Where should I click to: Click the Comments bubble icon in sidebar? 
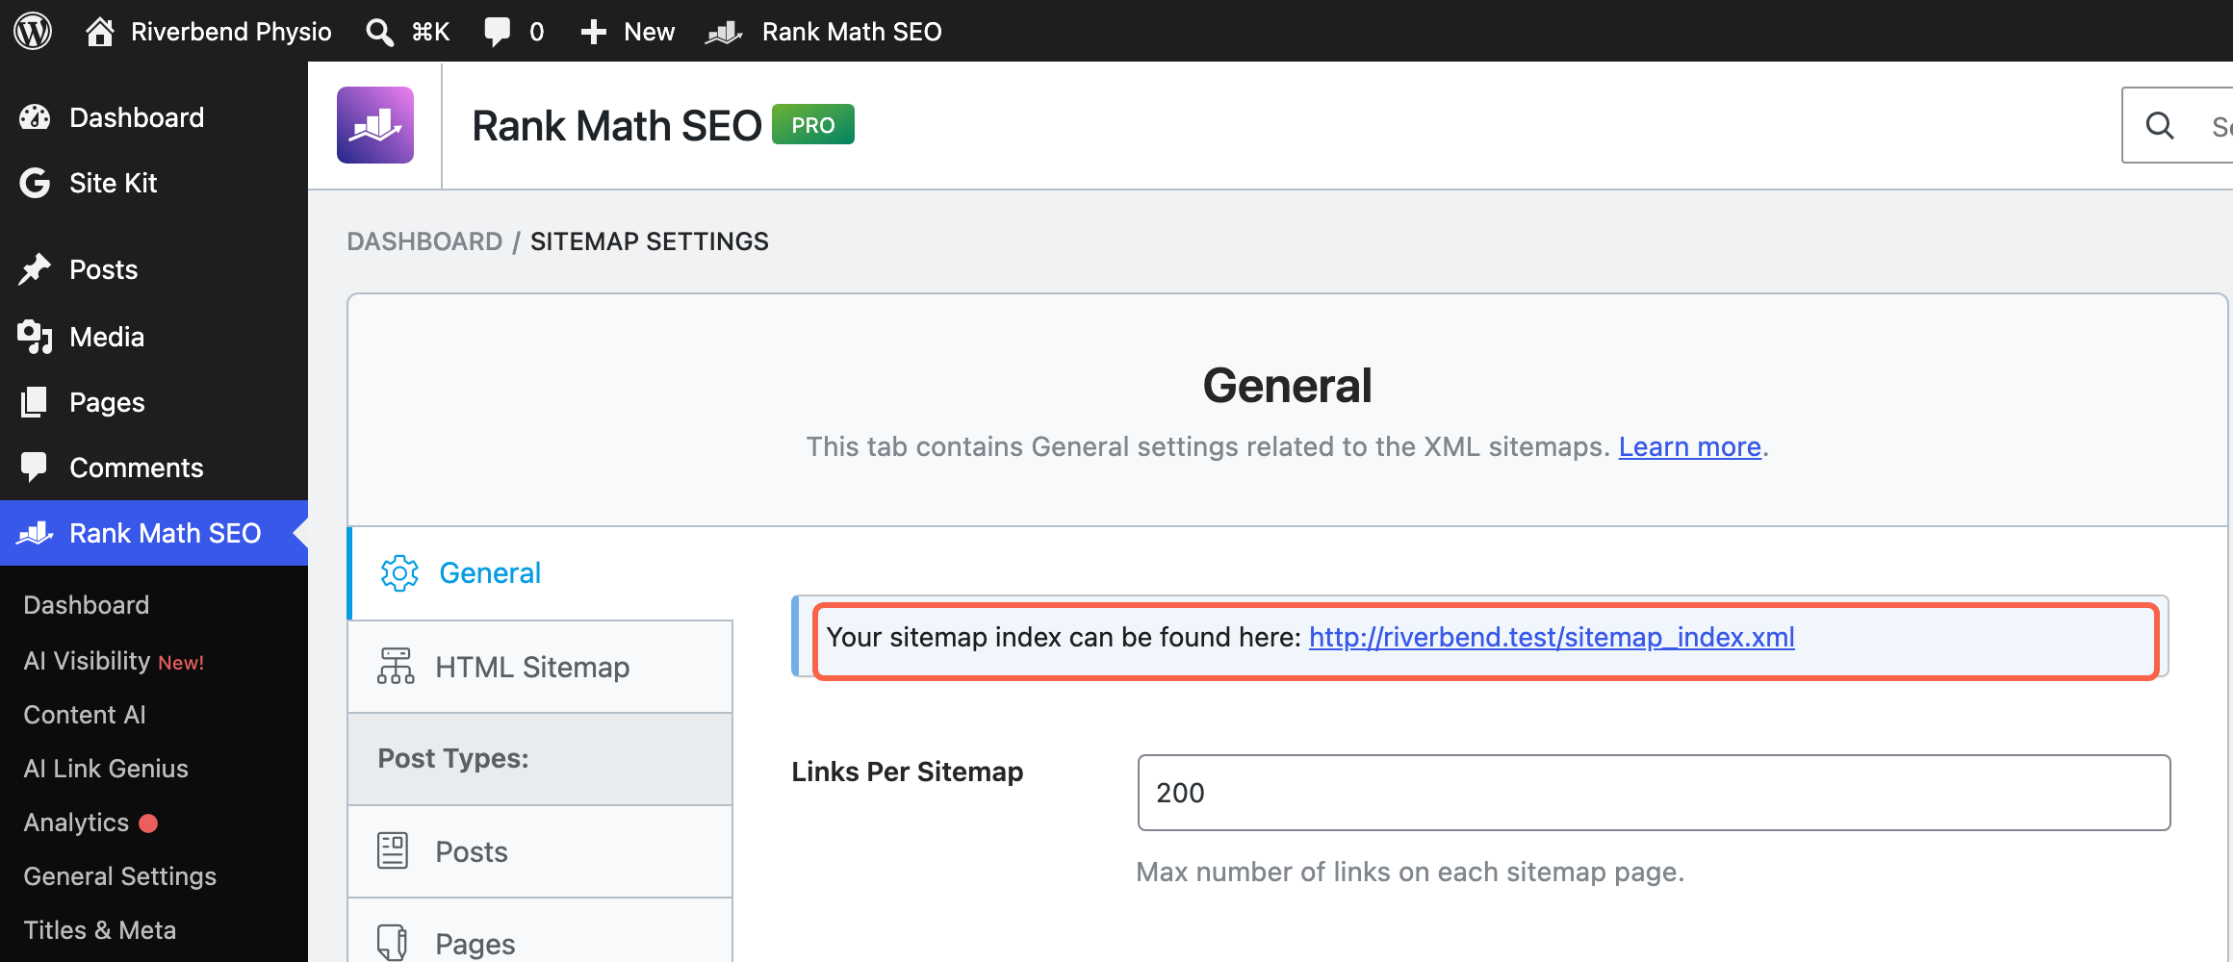pyautogui.click(x=35, y=468)
